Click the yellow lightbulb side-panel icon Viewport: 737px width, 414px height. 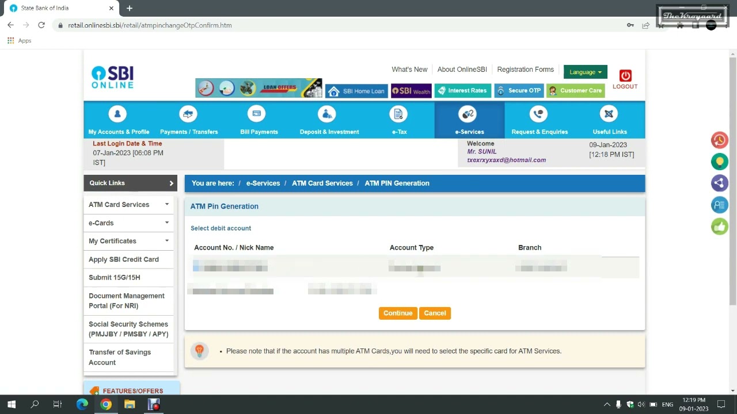tap(719, 162)
